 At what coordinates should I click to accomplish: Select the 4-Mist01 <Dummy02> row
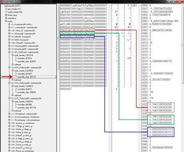pos(21,37)
